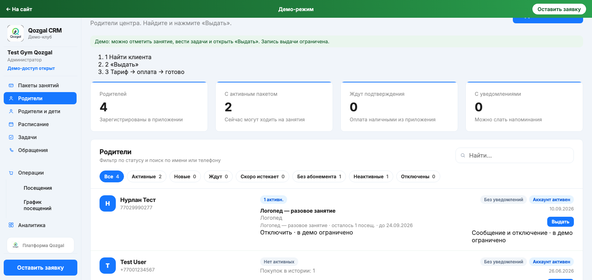The height and width of the screenshot is (280, 592).
Task: Click Без уведомлений badge for Нурлан Тест
Action: point(504,200)
